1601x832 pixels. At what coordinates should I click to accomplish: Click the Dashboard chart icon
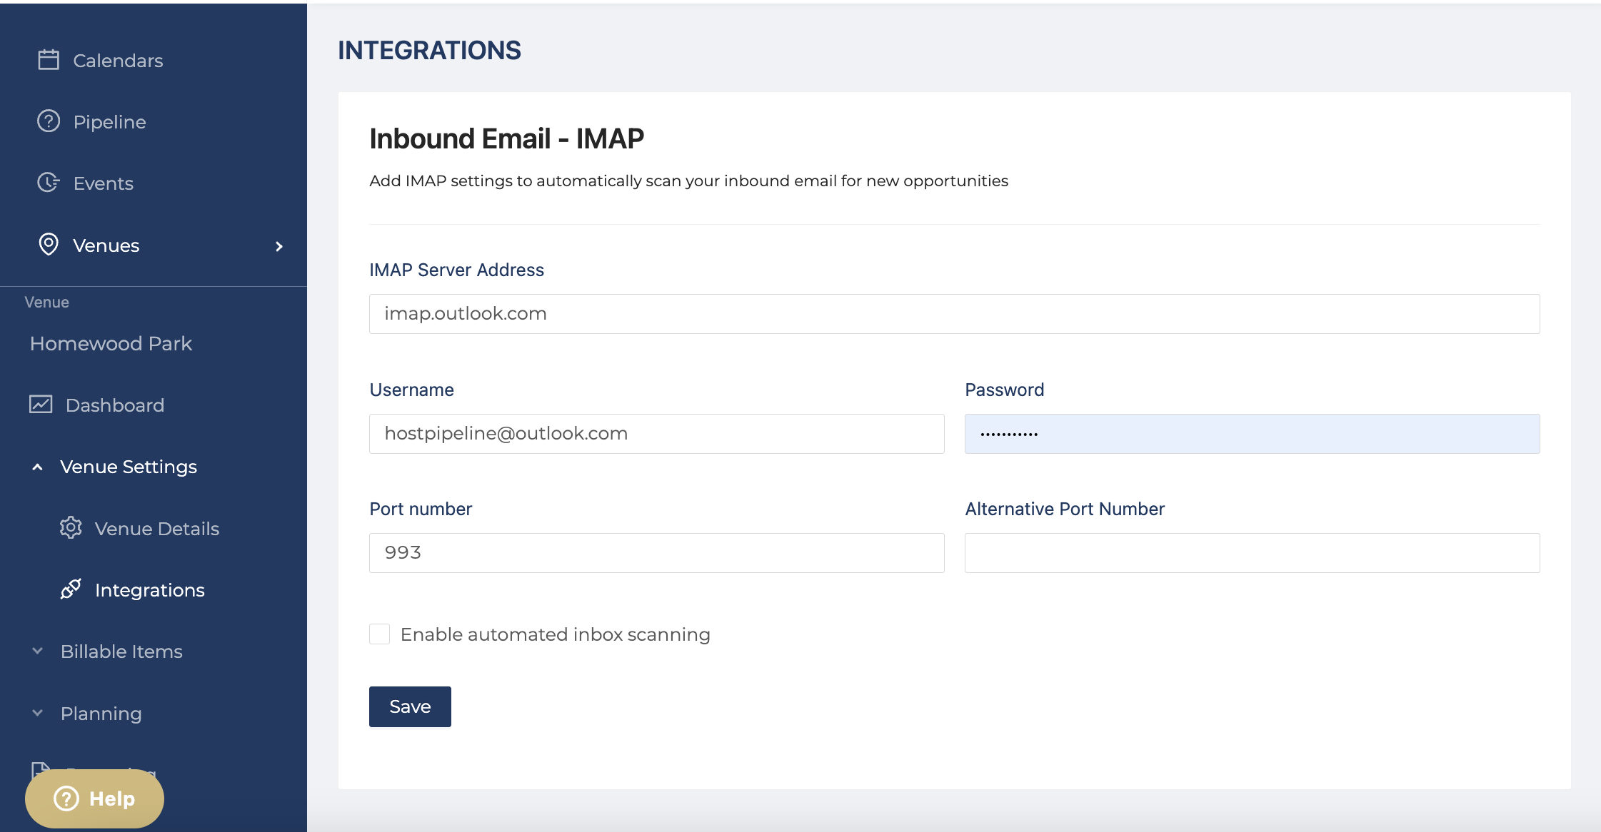[x=41, y=405]
